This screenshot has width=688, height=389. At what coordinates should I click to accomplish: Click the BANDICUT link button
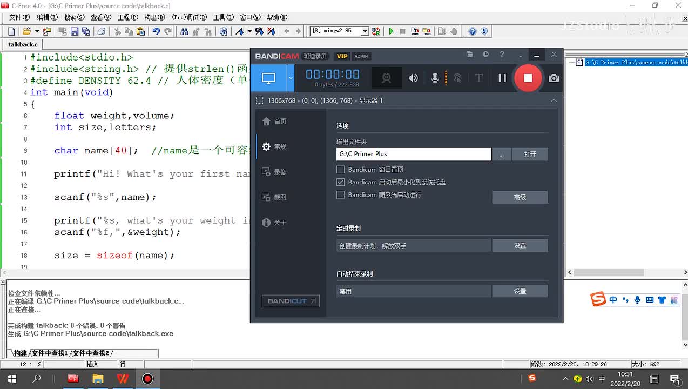[x=291, y=301]
